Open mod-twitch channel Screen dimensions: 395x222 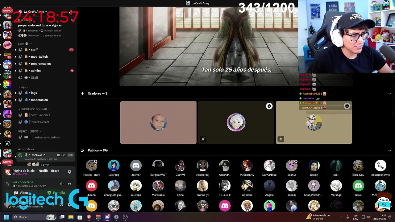click(45, 57)
